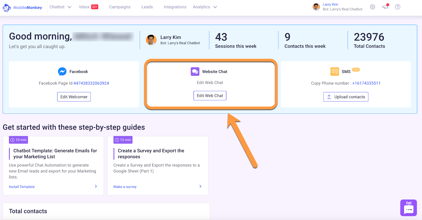Click the SMS card title
The image size is (422, 220).
coord(346,71)
